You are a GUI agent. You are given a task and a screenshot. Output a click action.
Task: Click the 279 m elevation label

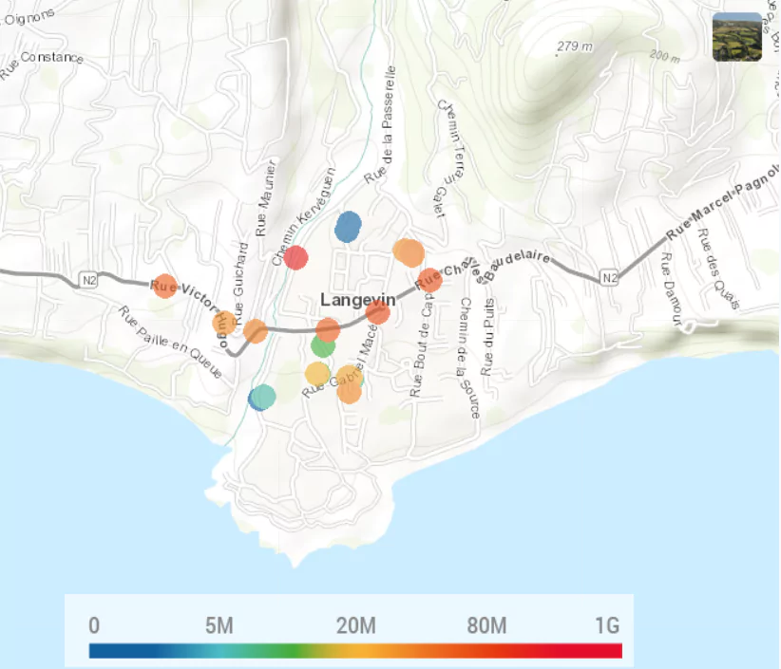click(575, 46)
